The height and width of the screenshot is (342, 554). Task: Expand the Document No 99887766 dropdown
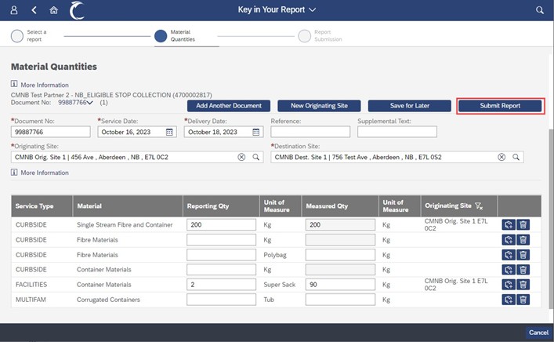point(89,102)
